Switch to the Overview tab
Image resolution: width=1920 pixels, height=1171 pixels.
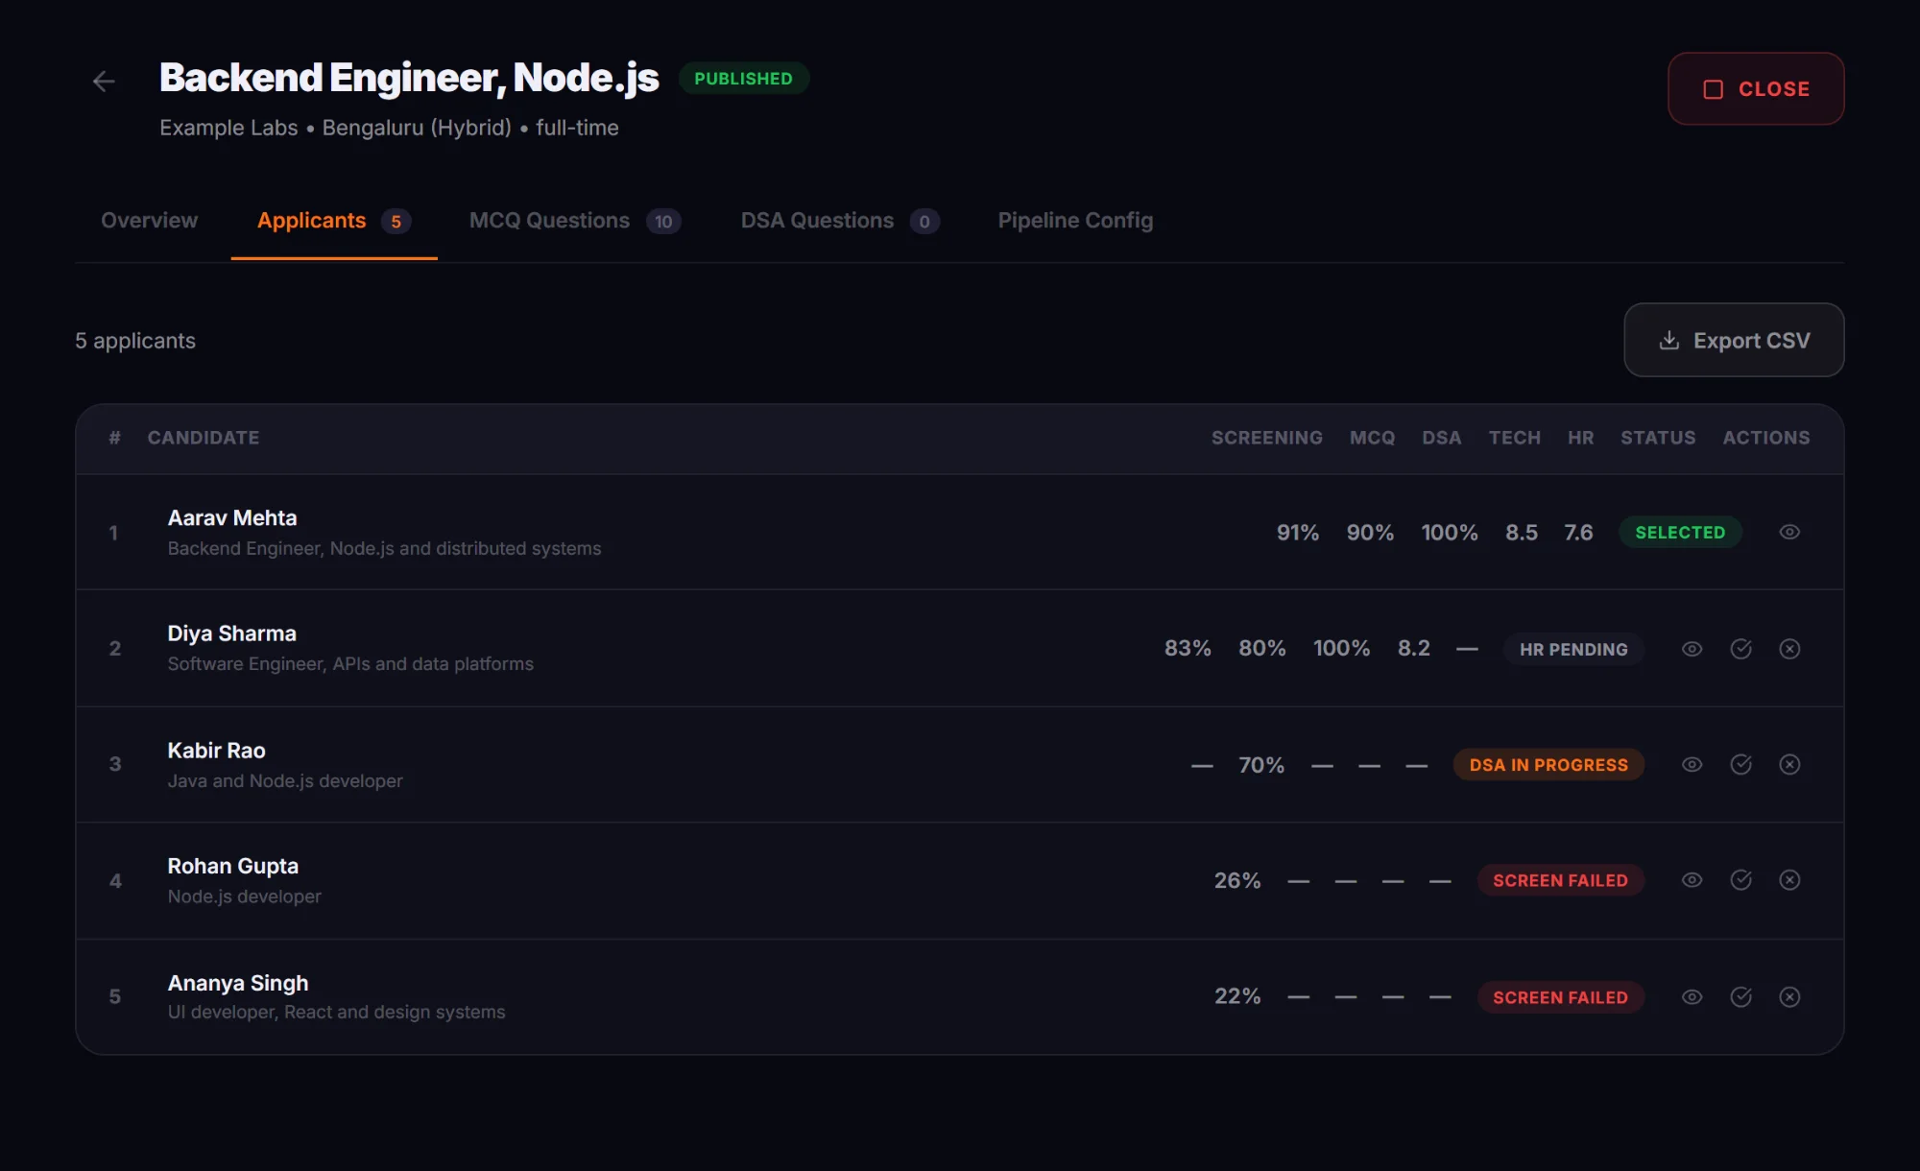(x=149, y=221)
